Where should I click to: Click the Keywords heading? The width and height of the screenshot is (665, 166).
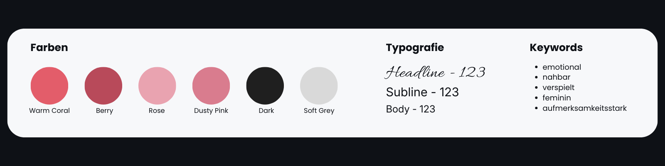(556, 48)
